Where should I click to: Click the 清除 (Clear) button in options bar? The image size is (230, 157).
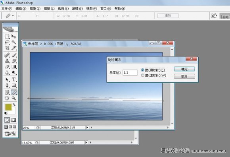point(168,16)
